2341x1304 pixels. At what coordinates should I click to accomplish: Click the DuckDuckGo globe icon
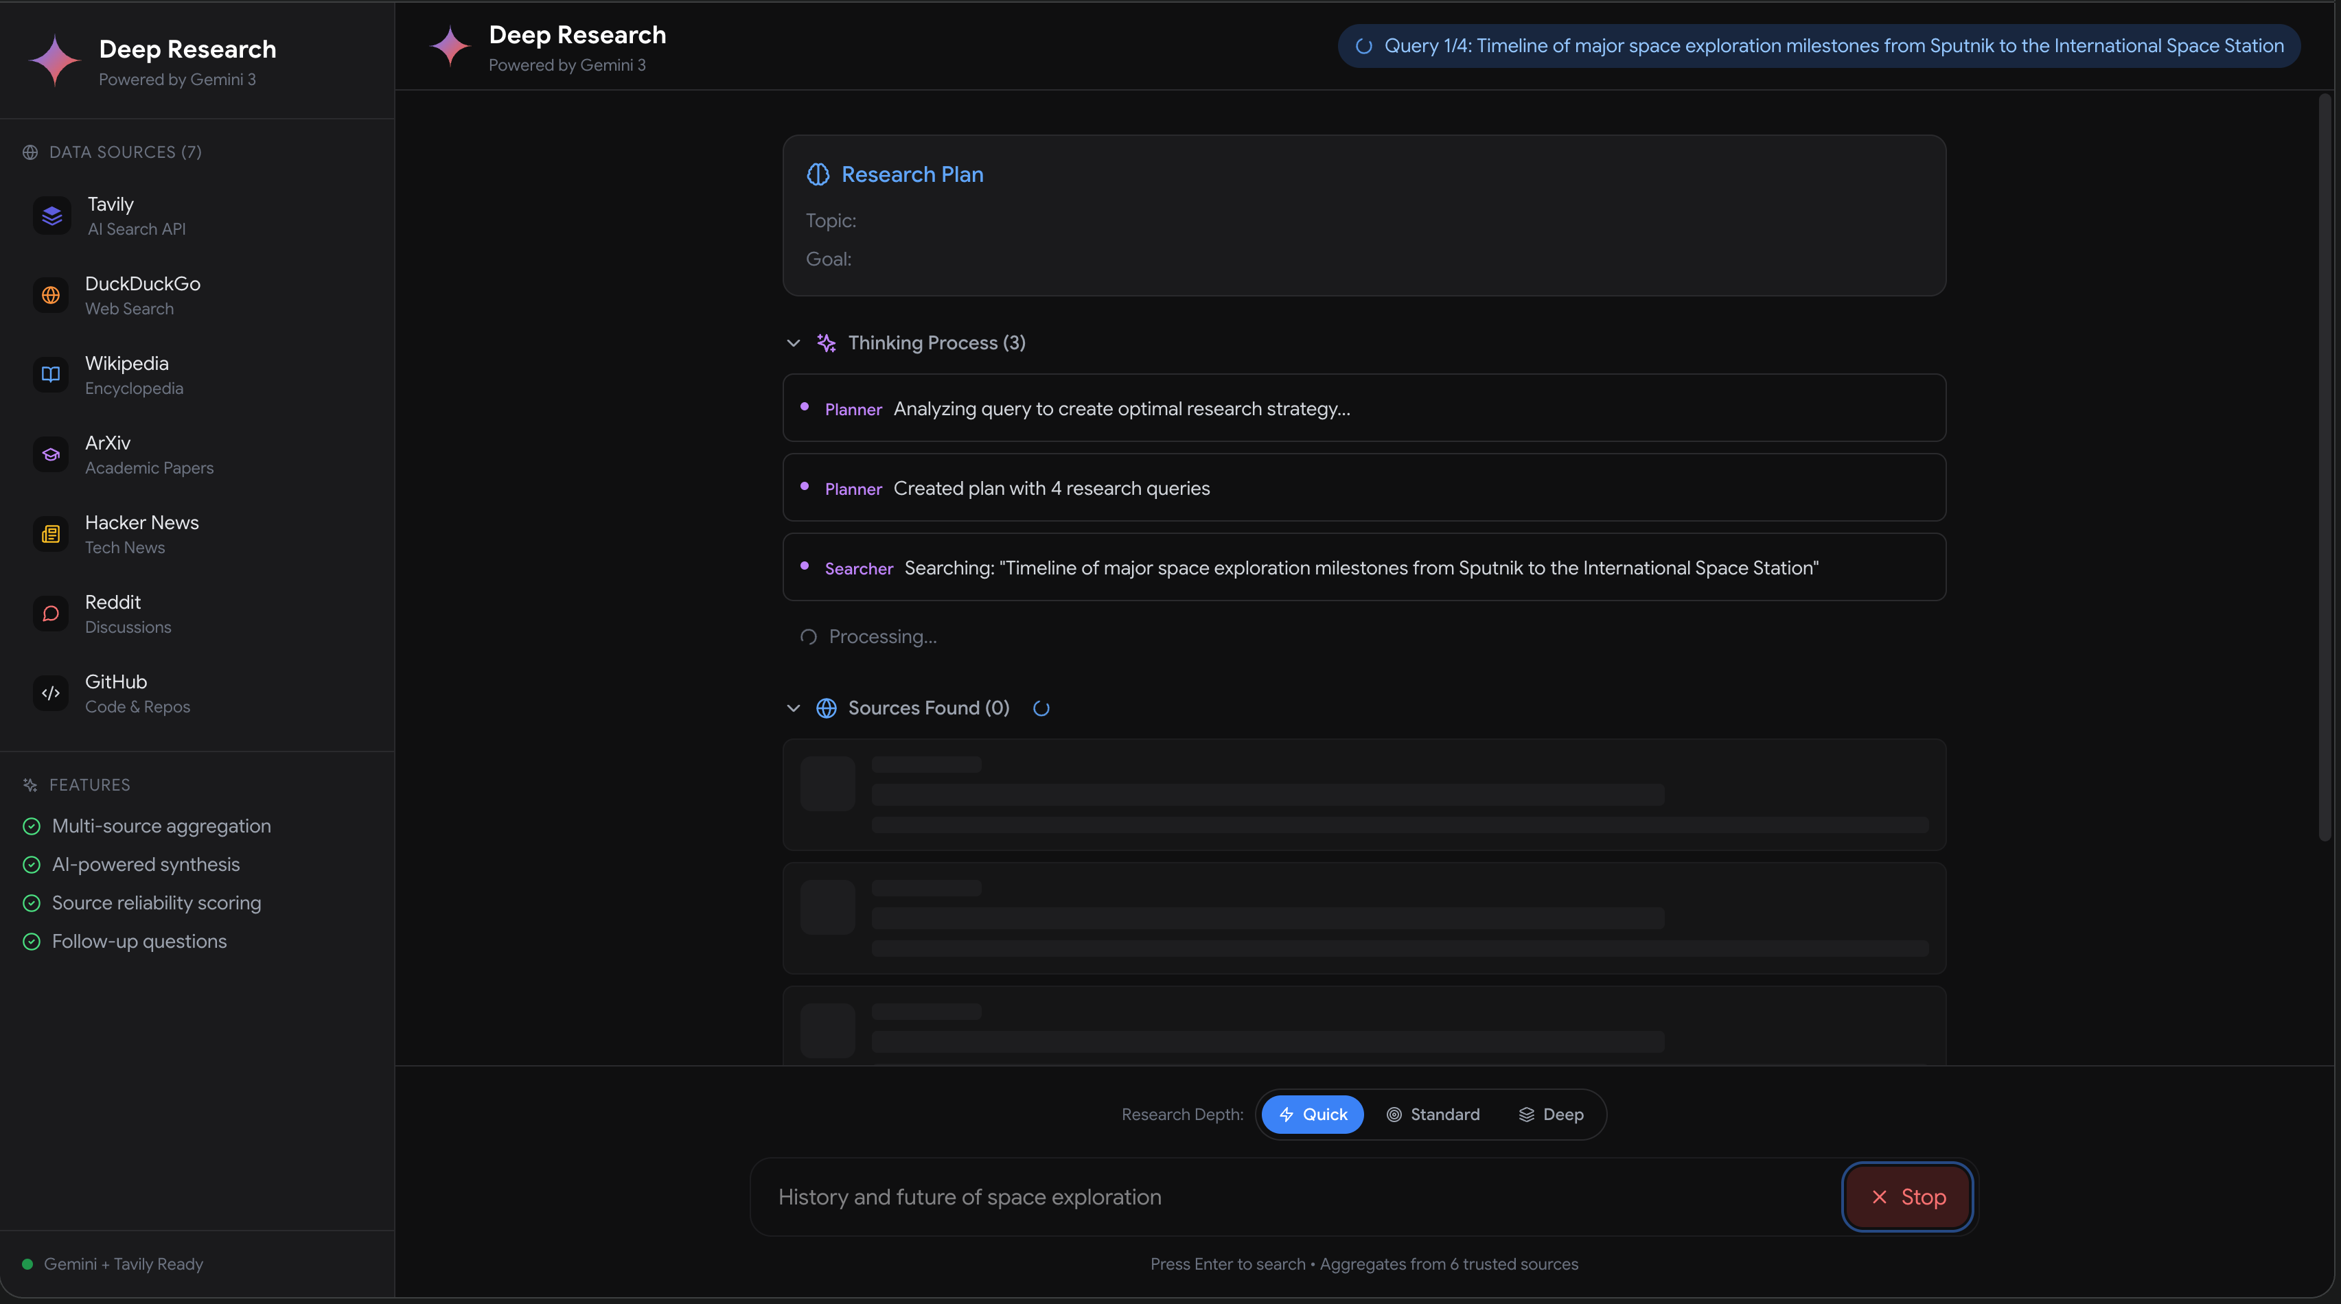click(x=51, y=295)
